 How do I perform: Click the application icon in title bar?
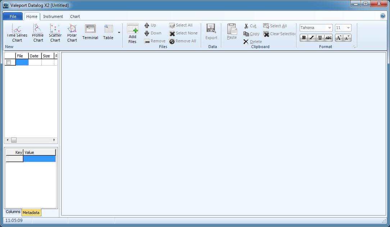pos(6,5)
